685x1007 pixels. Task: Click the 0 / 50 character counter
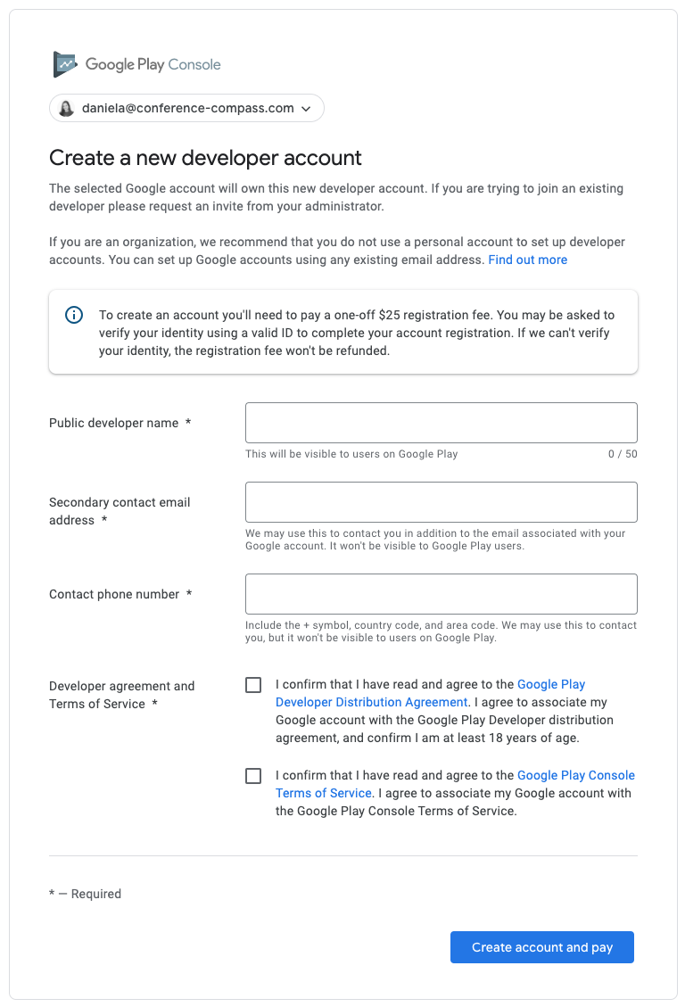point(623,454)
